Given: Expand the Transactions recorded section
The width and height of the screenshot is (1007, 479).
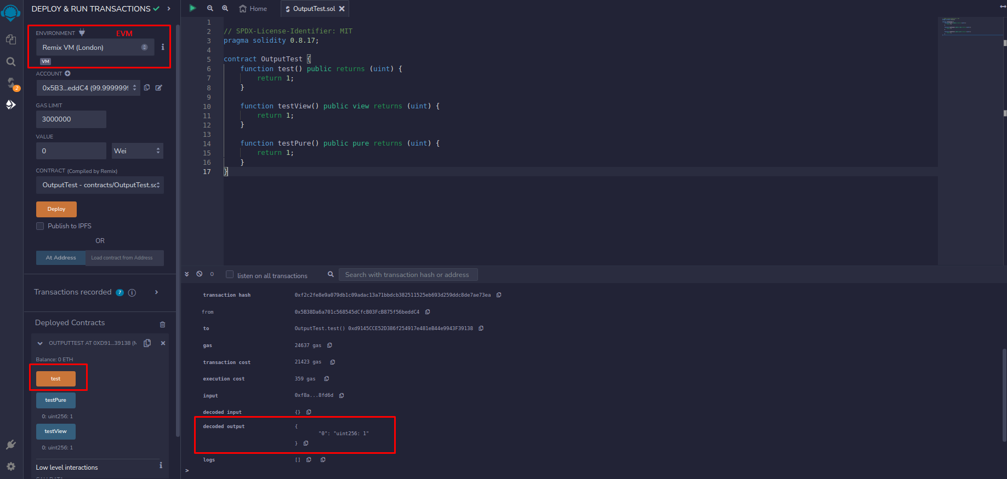Looking at the screenshot, I should 156,292.
